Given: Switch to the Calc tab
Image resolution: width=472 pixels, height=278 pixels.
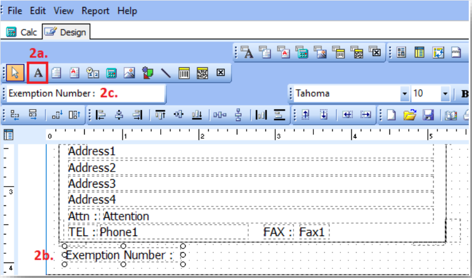Looking at the screenshot, I should click(22, 32).
